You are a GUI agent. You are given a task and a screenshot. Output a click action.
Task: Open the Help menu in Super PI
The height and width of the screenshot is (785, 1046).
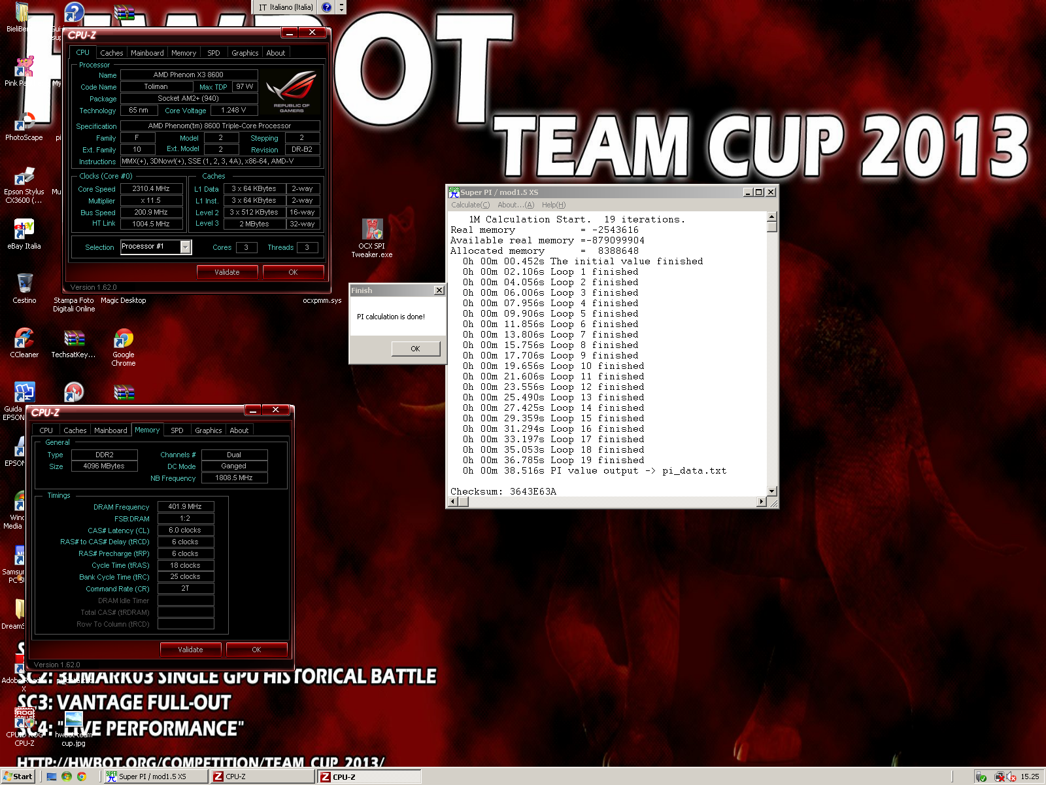tap(554, 205)
